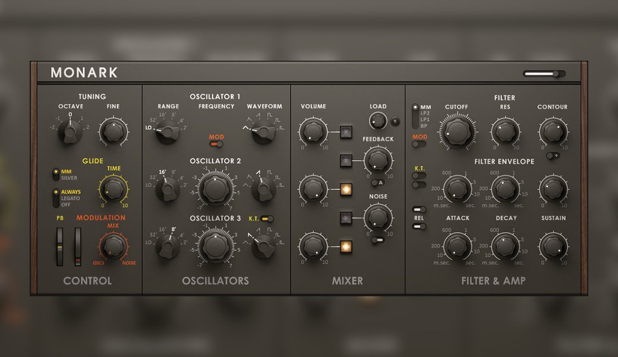The image size is (618, 357).
Task: Toggle the filter MOD switch
Action: coord(419,144)
